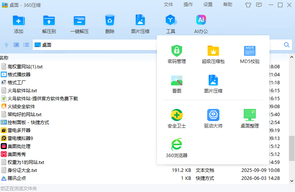Select 火鸟软件站-提供官方软件免费下载 entry

coord(40,98)
